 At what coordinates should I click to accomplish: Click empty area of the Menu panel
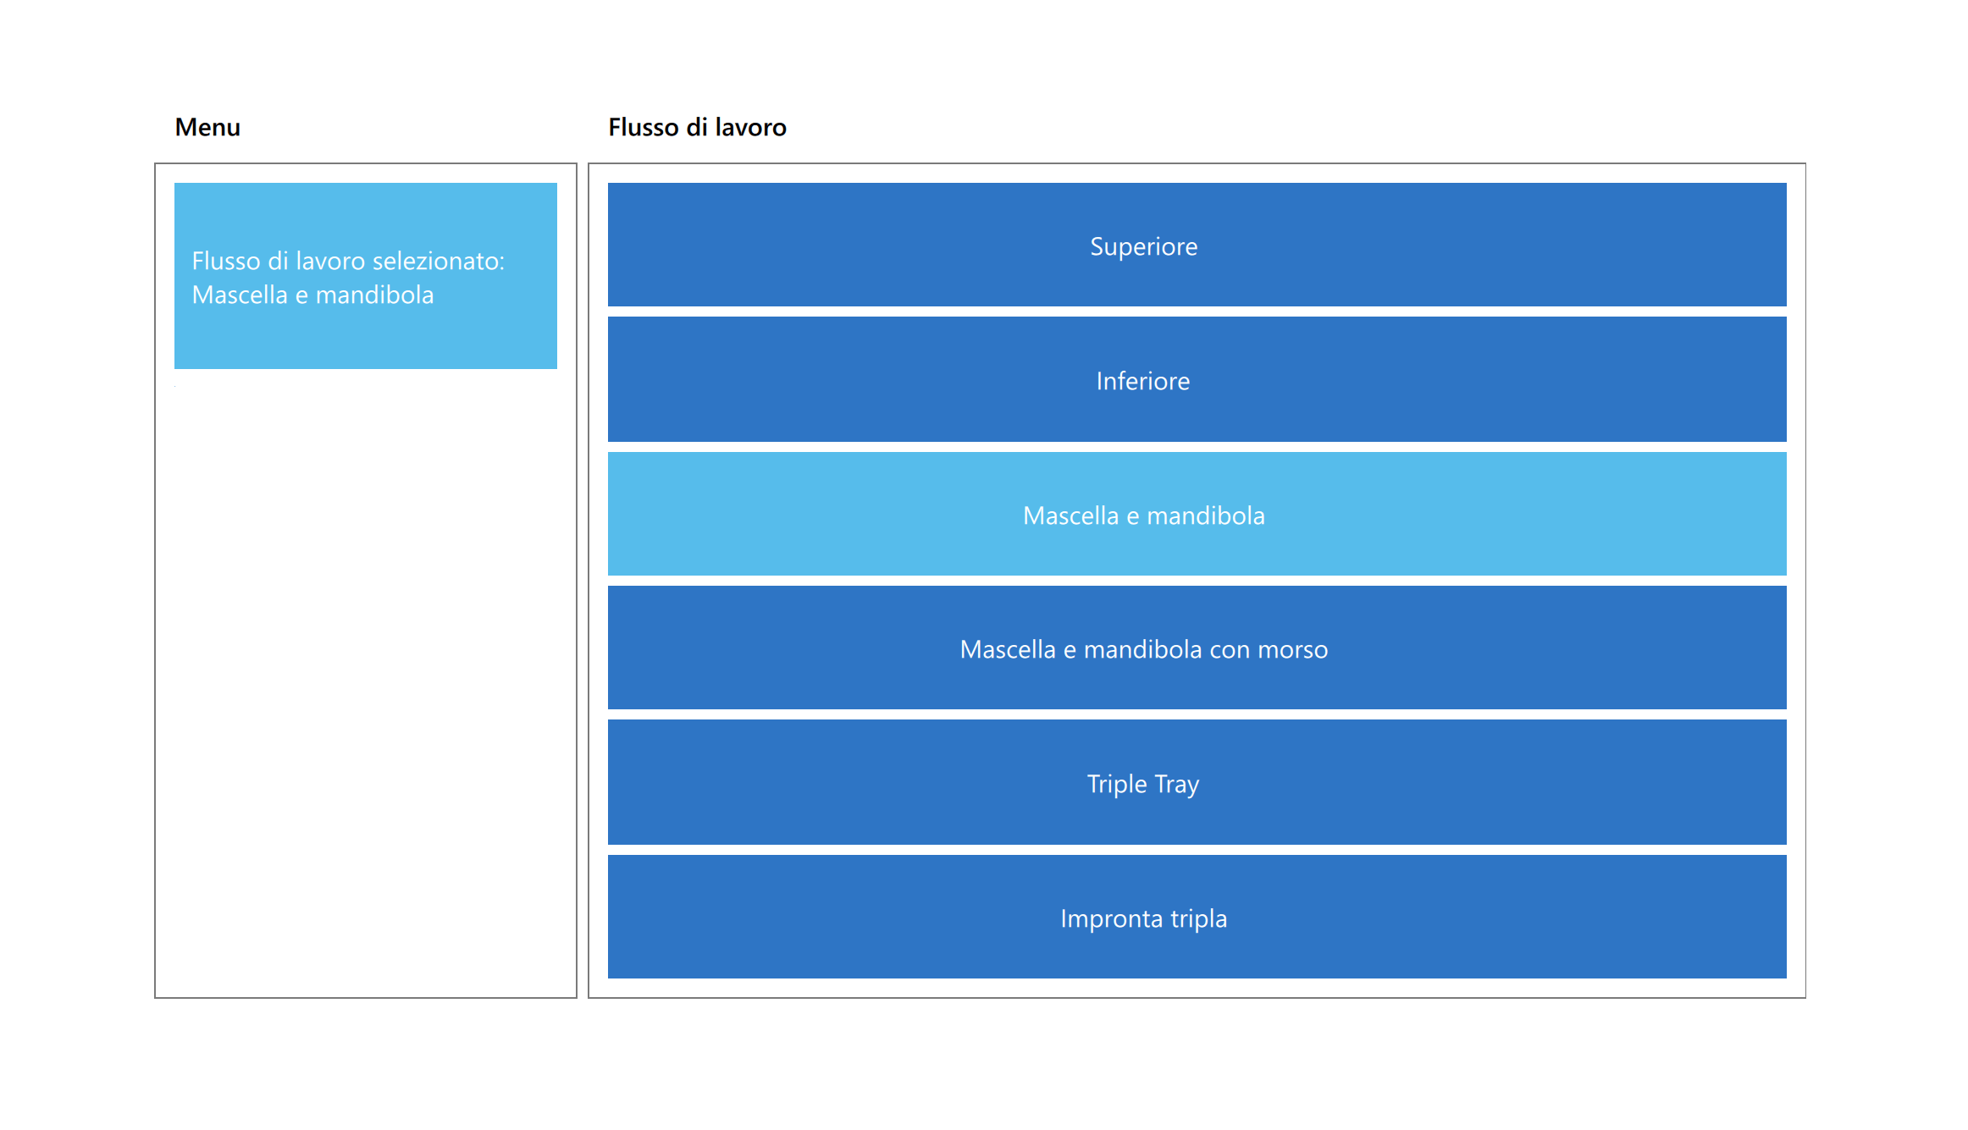click(x=366, y=677)
